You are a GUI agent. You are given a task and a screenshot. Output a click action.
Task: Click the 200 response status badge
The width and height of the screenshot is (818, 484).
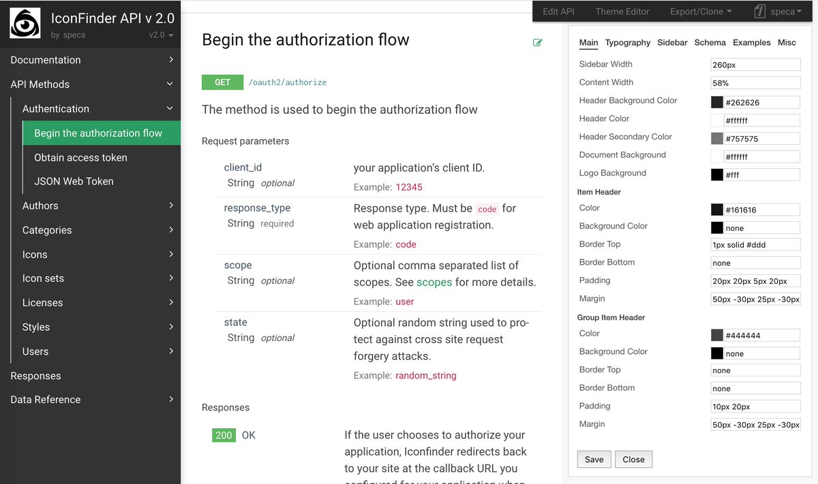pos(224,435)
